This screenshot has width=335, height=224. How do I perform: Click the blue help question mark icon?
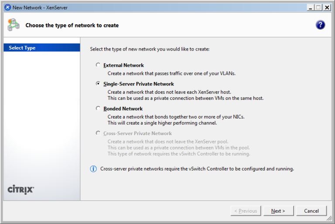click(x=320, y=25)
